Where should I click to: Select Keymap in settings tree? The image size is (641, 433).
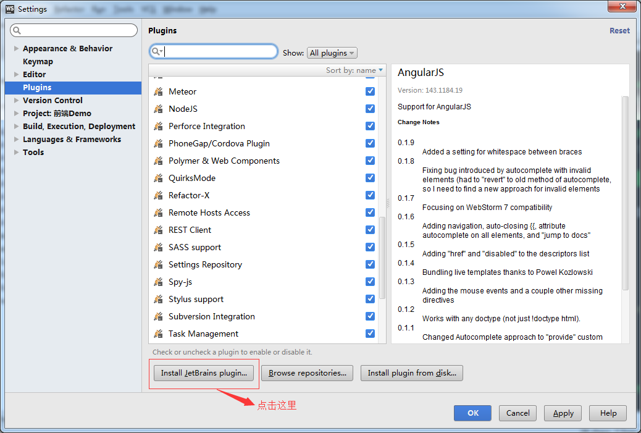pyautogui.click(x=38, y=61)
